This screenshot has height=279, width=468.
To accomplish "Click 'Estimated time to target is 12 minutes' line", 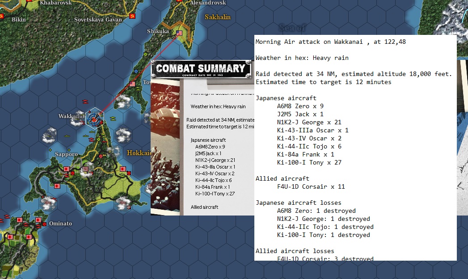I will tap(323, 82).
